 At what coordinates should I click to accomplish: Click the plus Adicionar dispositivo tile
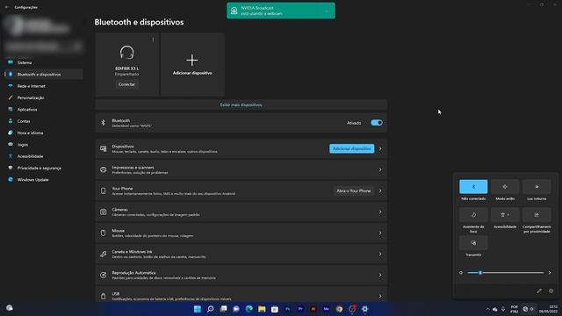point(192,64)
